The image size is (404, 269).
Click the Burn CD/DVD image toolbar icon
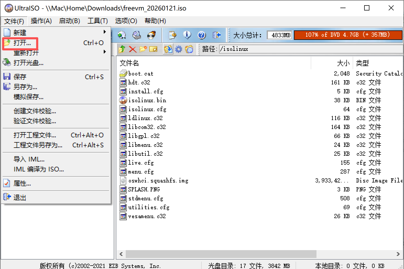point(151,35)
